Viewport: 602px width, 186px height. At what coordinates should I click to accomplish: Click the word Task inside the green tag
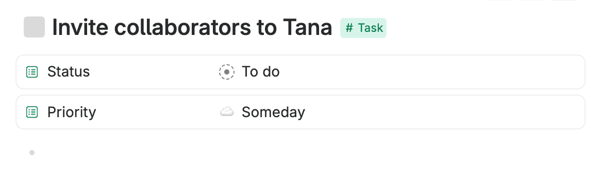click(371, 28)
